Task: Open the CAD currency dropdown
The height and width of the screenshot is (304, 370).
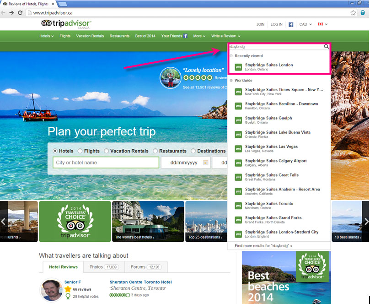Action: [x=306, y=24]
